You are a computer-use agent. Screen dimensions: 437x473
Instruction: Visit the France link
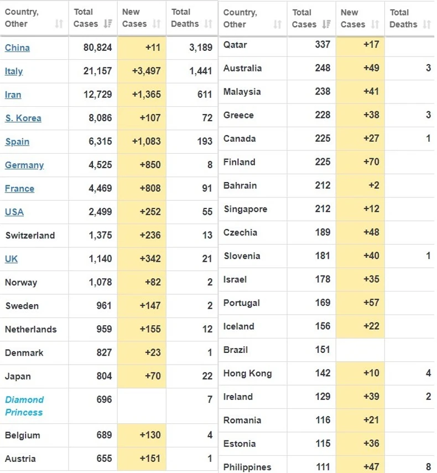[19, 189]
